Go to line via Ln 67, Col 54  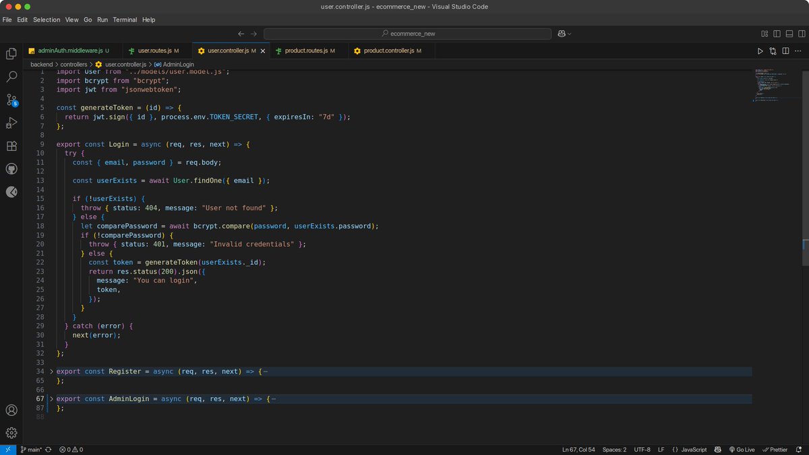coord(578,450)
